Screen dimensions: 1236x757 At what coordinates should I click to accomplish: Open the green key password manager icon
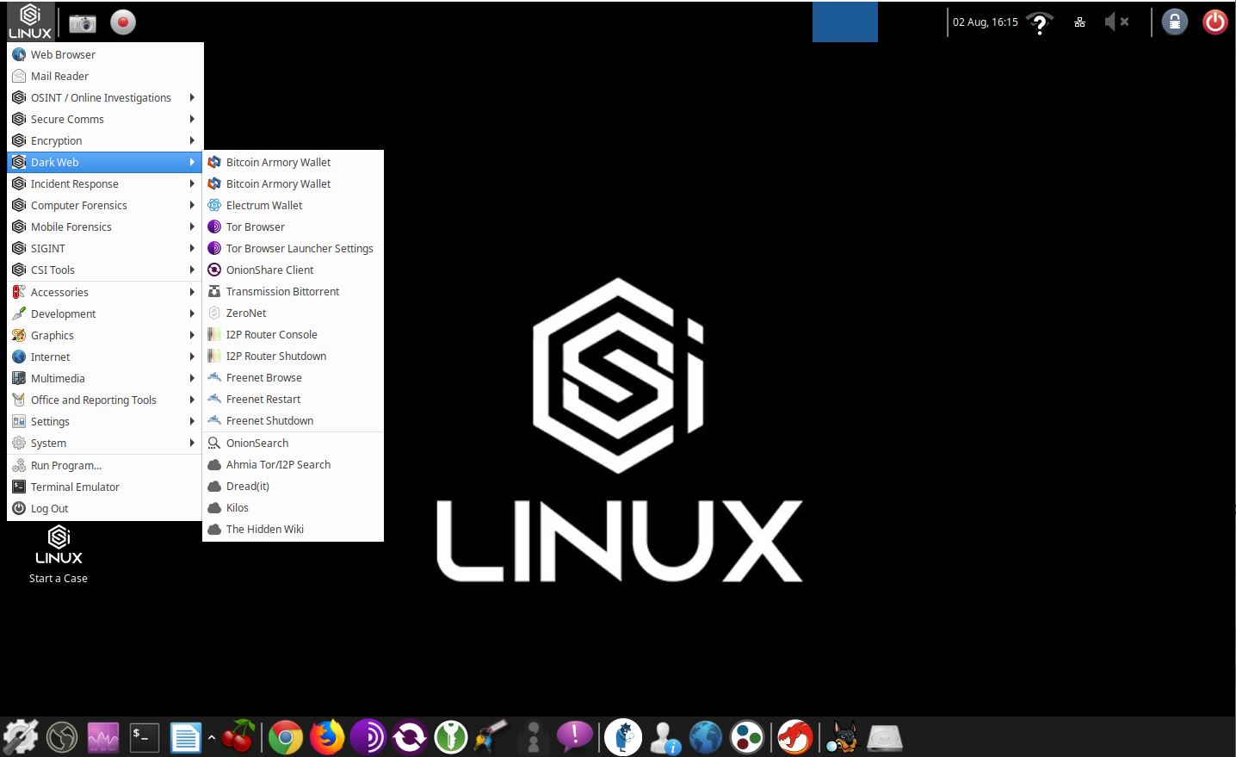pos(450,737)
